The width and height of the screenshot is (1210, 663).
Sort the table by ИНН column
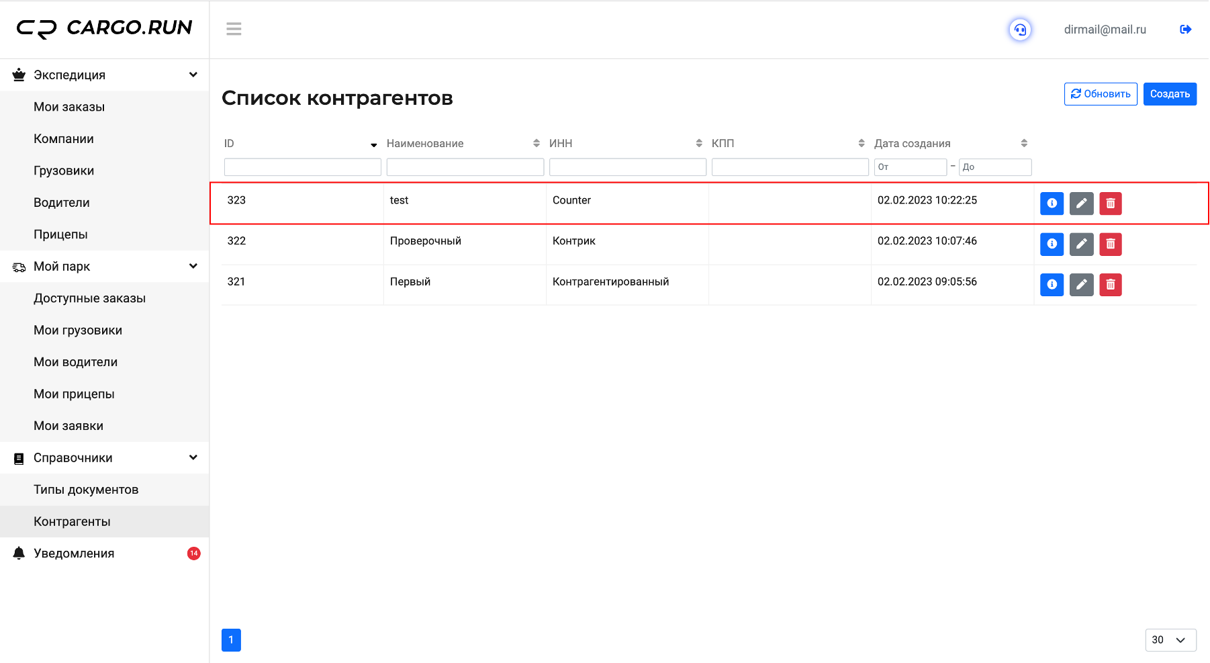[698, 143]
